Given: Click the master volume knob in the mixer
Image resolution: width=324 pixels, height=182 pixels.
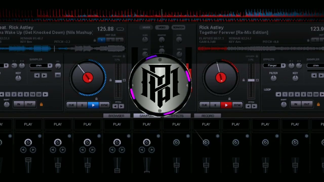Looking at the screenshot, I should point(162,40).
